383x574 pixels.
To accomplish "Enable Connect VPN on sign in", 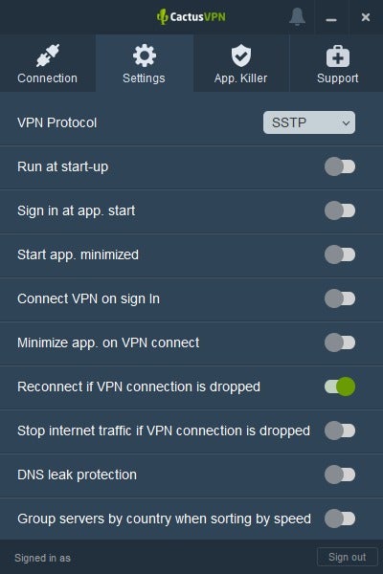I will (x=340, y=298).
